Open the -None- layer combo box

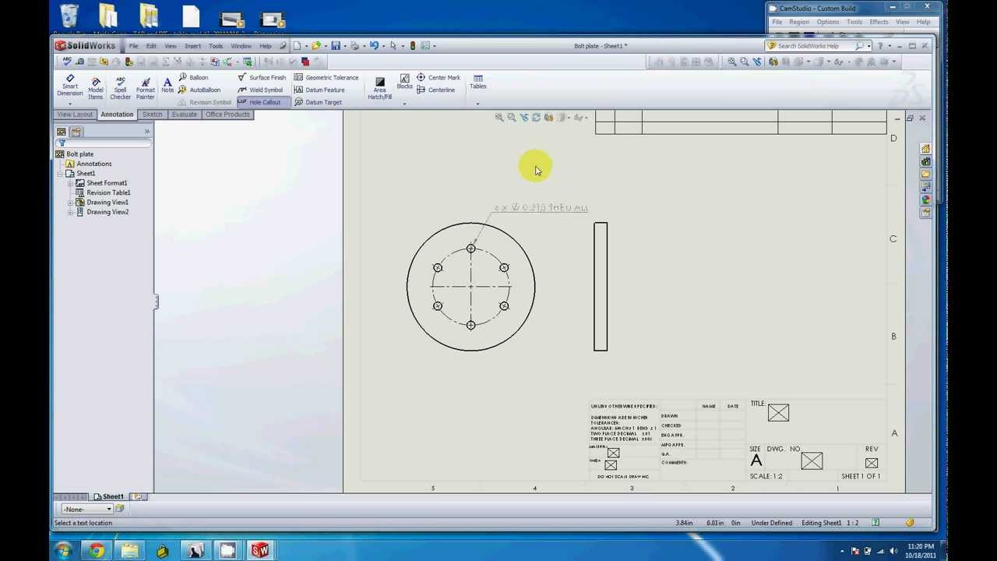click(x=87, y=509)
